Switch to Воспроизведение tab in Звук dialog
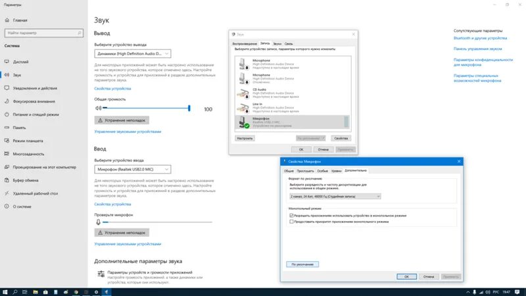The height and width of the screenshot is (296, 526). pyautogui.click(x=245, y=43)
